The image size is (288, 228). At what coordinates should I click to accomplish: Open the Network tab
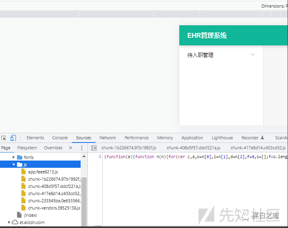coord(107,138)
